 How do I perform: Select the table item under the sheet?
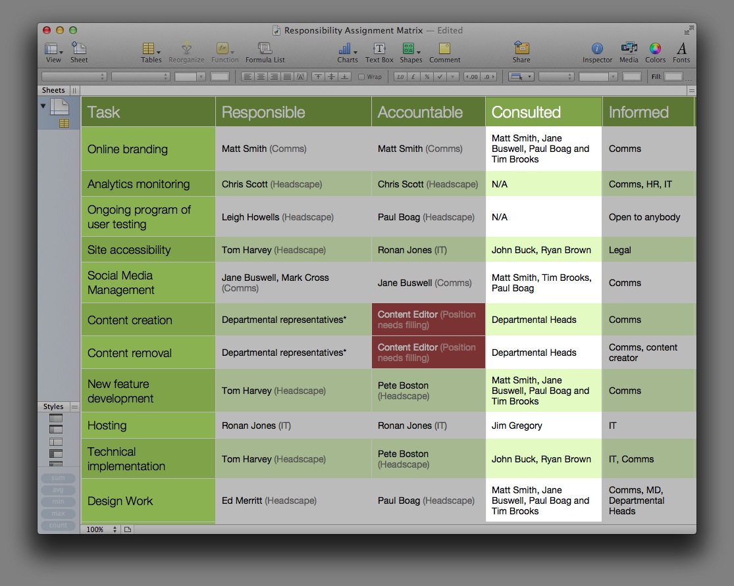click(64, 123)
